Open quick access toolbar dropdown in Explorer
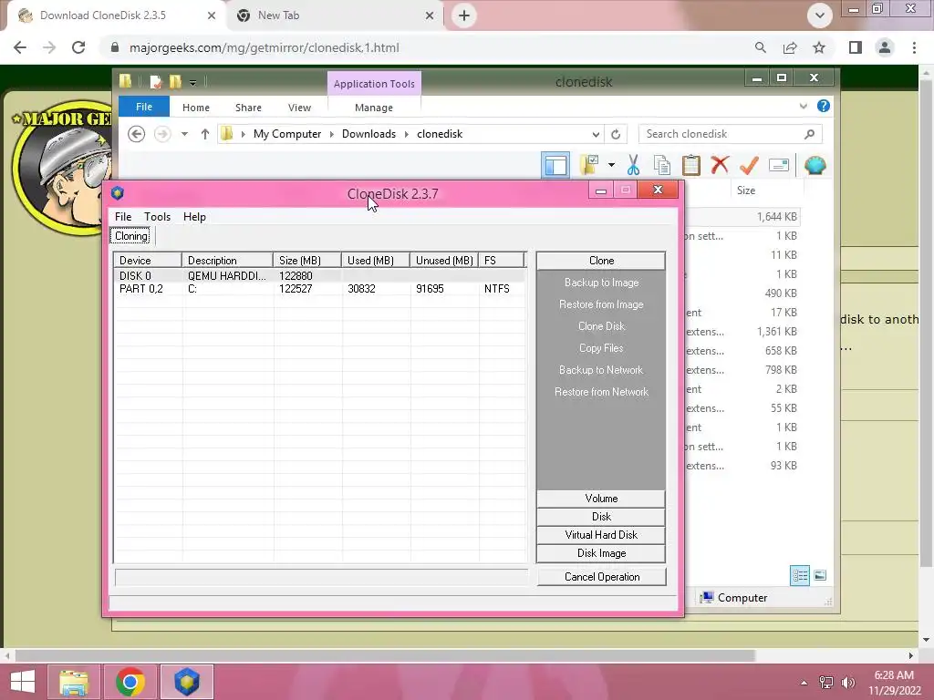Image resolution: width=934 pixels, height=700 pixels. [x=193, y=82]
